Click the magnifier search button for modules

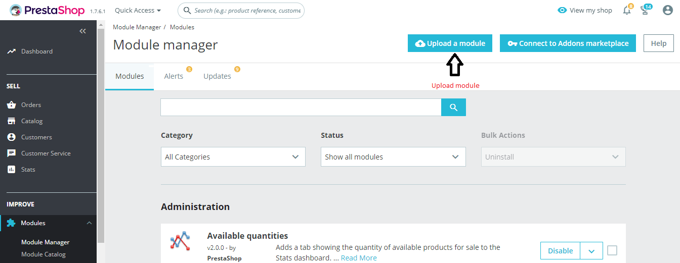pos(453,108)
